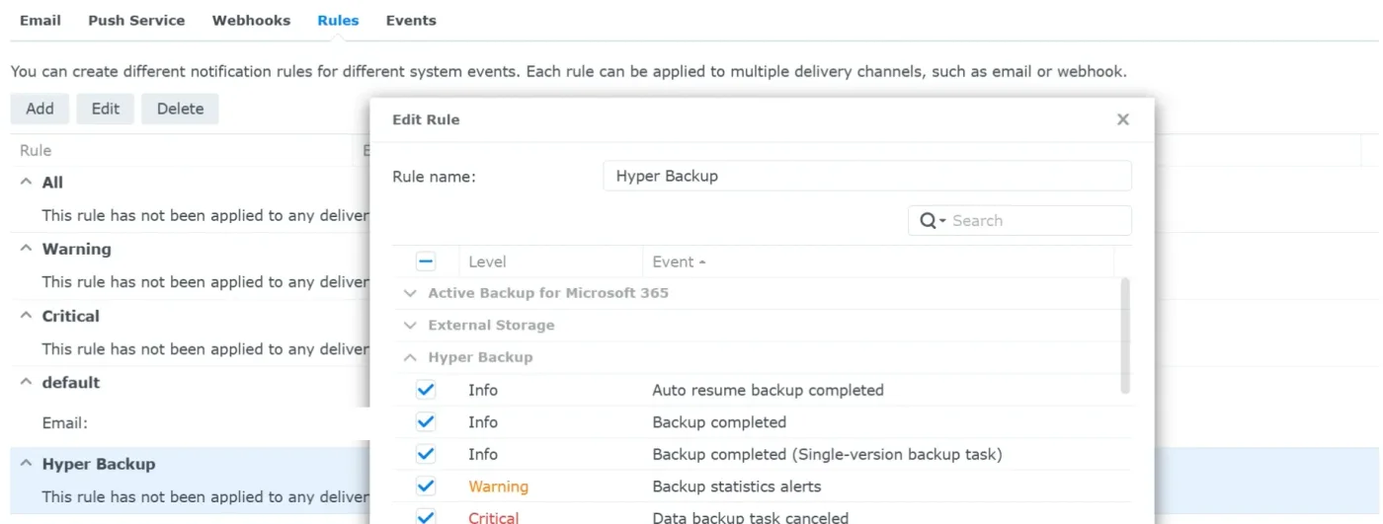The image size is (1383, 524).
Task: Select 'Backup statistics alerts' event text
Action: 737,487
